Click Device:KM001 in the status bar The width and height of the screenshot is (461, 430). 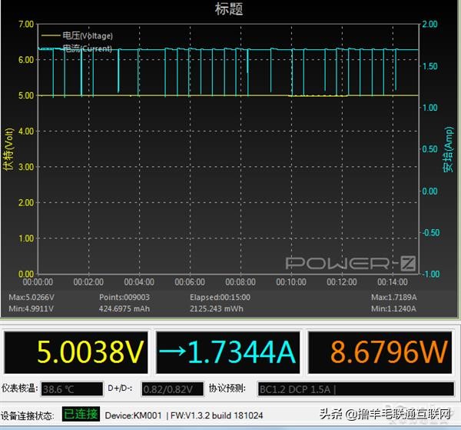click(132, 415)
